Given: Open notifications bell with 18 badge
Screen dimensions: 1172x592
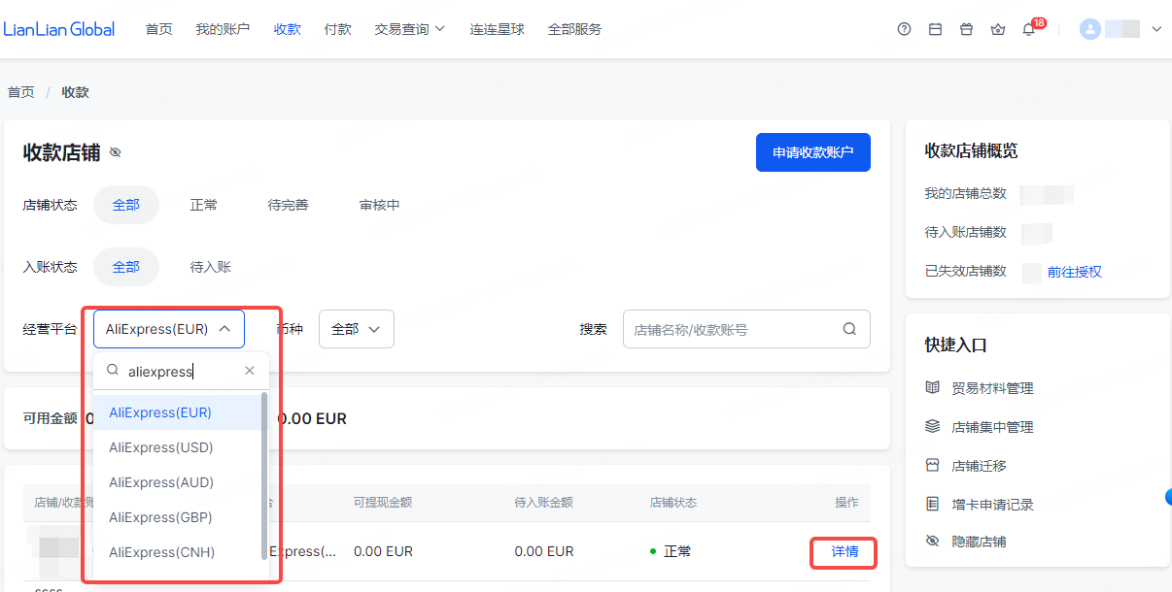Looking at the screenshot, I should 1028,29.
